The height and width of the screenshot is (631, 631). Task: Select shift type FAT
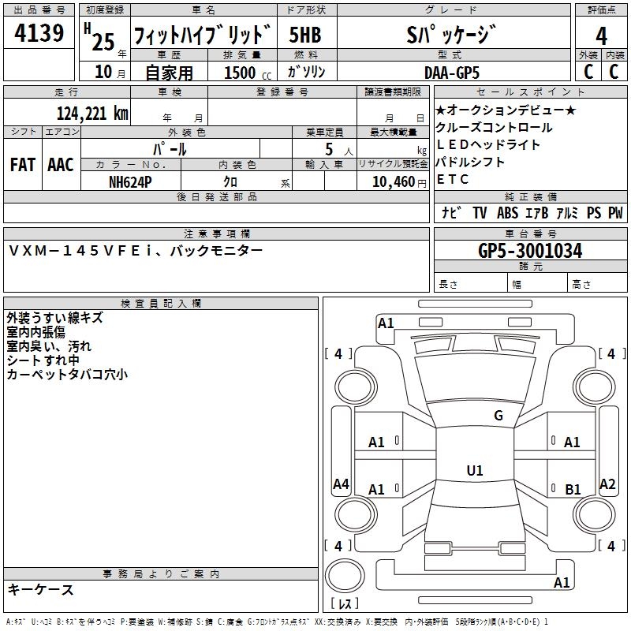click(23, 165)
